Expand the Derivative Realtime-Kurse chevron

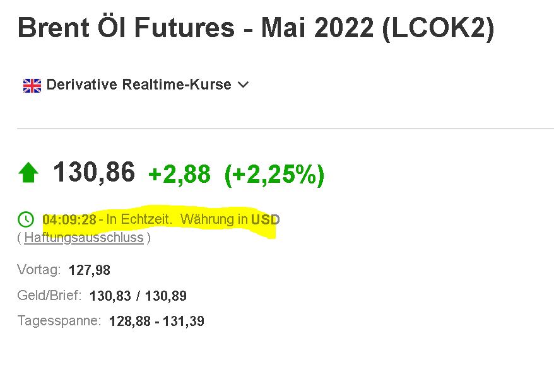tap(243, 85)
